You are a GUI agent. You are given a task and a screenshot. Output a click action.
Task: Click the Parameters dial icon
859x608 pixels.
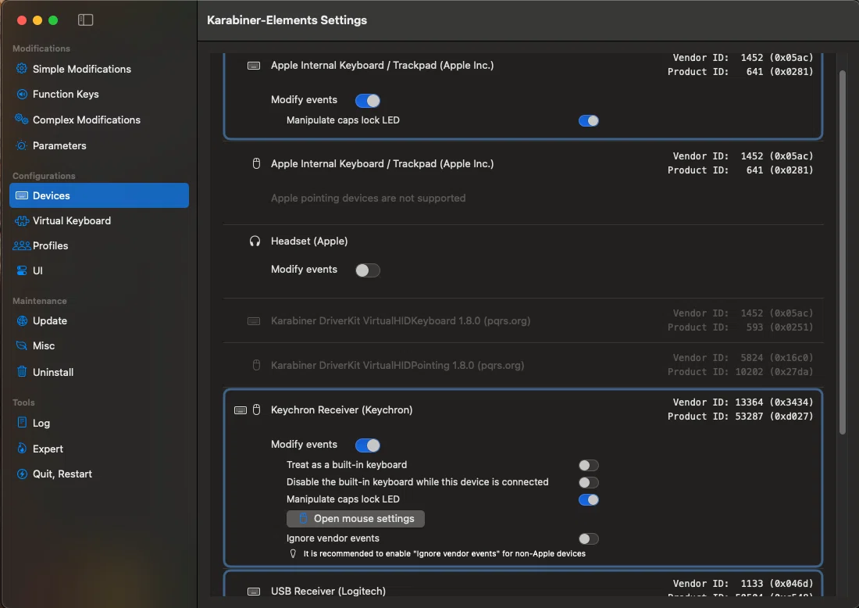coord(21,145)
